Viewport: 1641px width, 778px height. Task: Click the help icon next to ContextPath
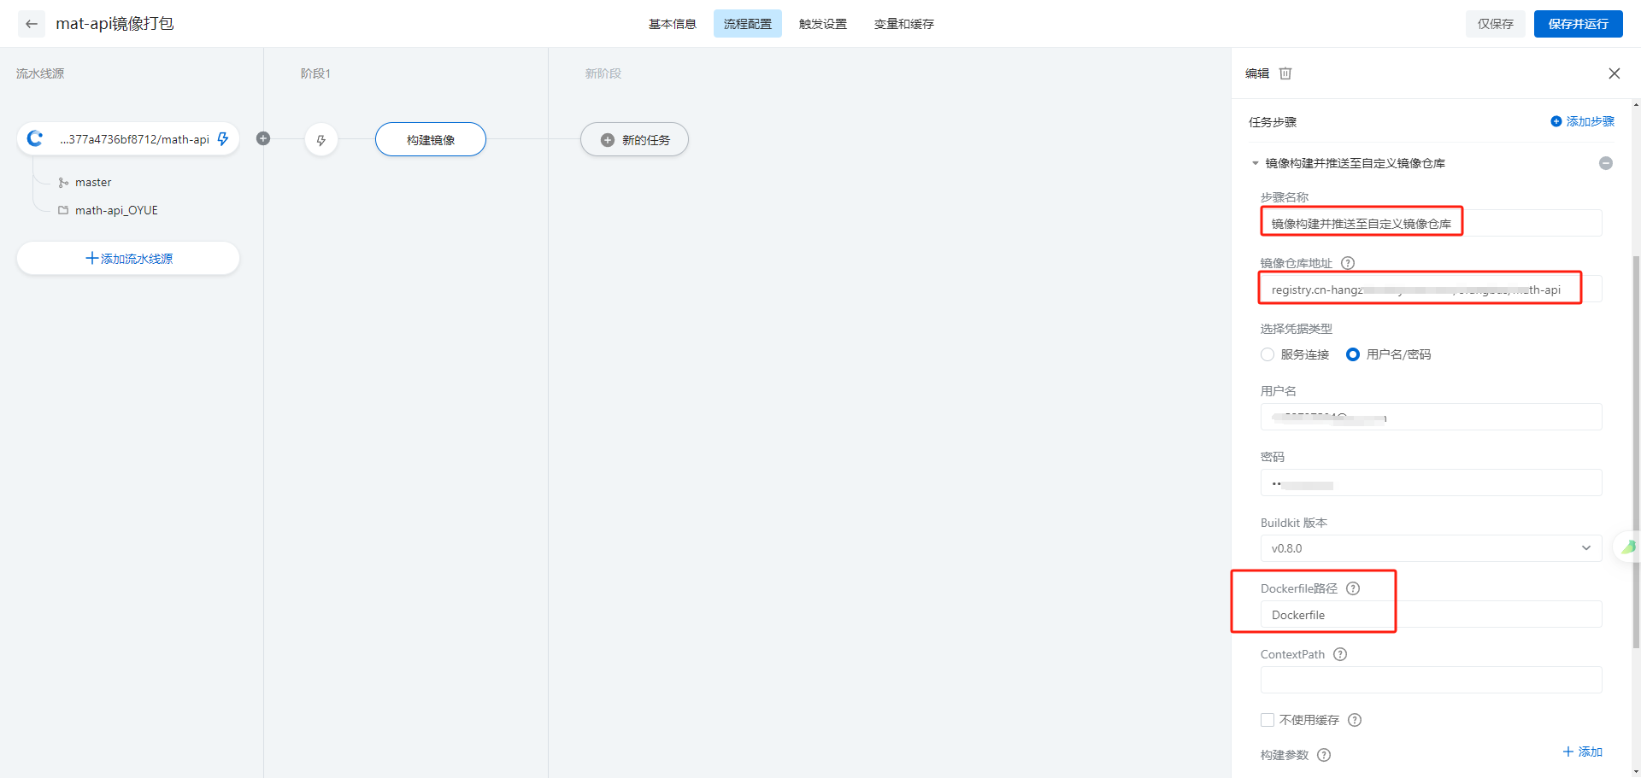(x=1340, y=654)
